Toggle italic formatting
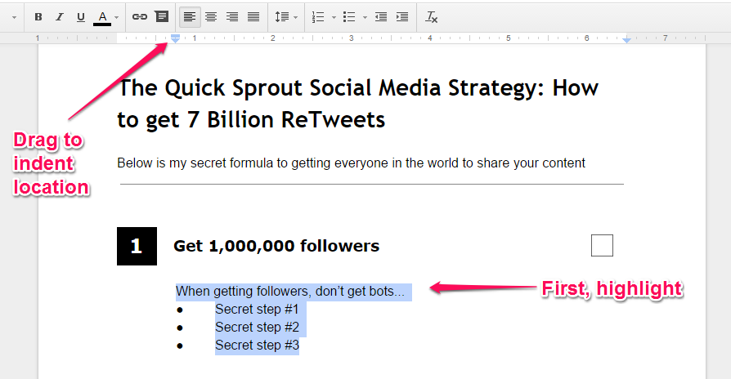731x379 pixels. coord(59,17)
